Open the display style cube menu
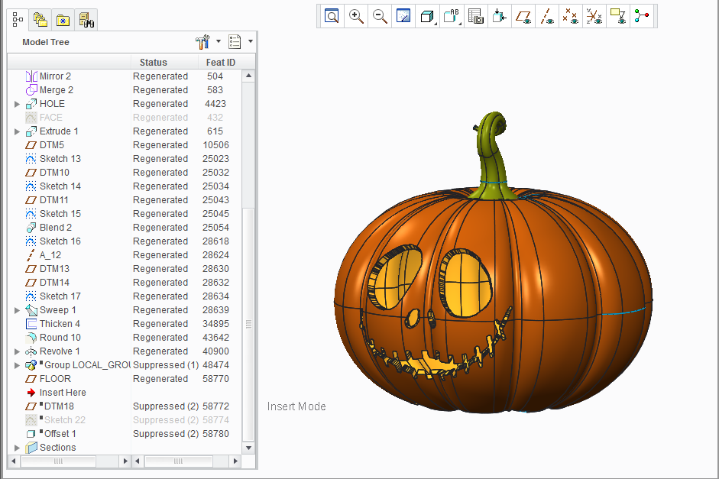 427,17
